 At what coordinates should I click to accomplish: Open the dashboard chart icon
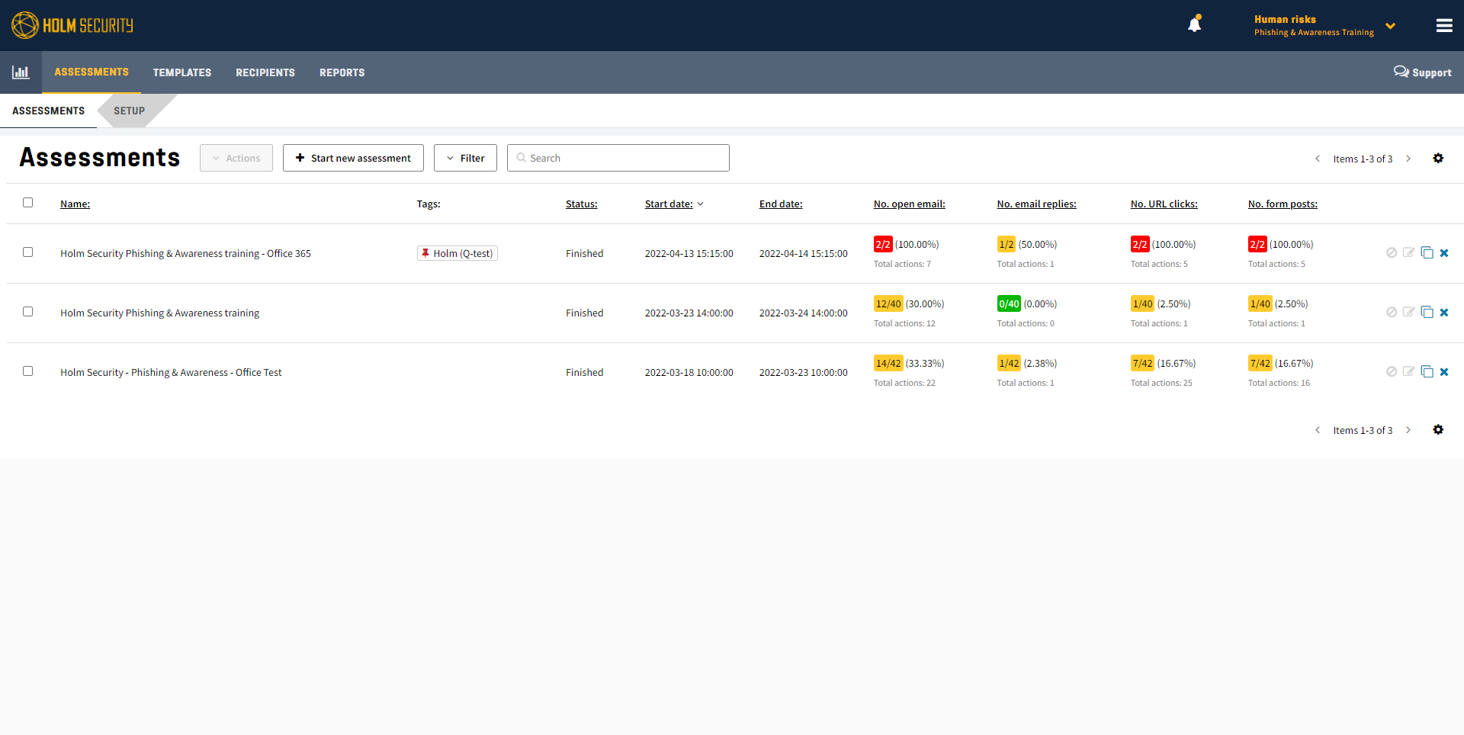pyautogui.click(x=21, y=72)
